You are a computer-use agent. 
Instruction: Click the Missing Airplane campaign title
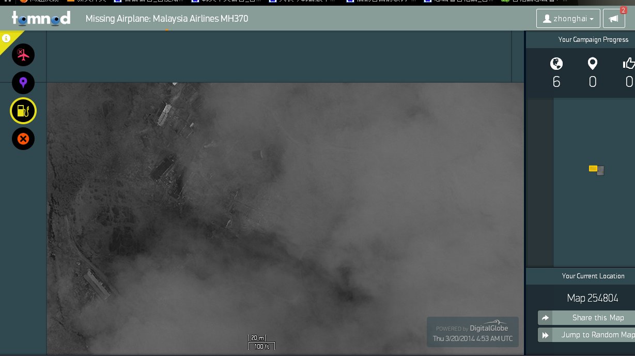pos(167,19)
